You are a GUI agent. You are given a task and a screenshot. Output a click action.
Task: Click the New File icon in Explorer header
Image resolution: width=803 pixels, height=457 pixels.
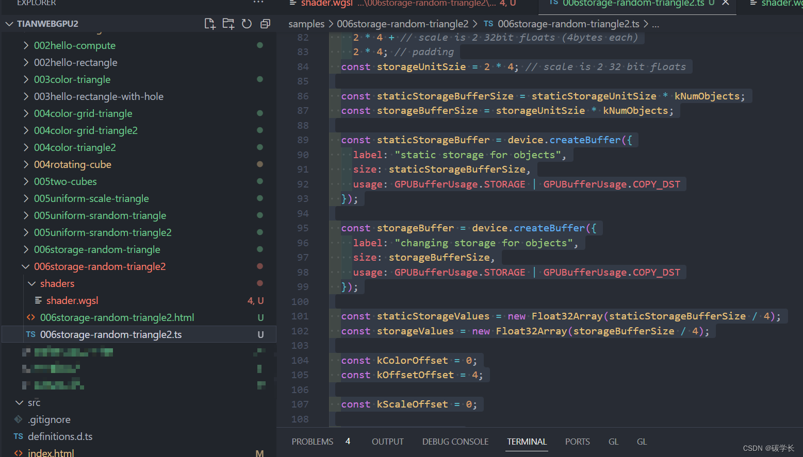pyautogui.click(x=209, y=24)
